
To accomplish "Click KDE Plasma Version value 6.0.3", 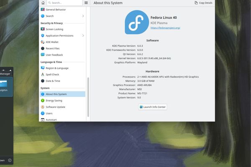I will pos(140,46).
